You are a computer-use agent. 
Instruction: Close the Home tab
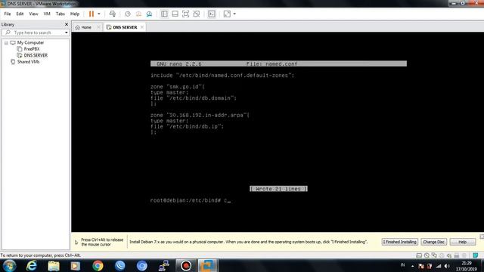click(98, 27)
